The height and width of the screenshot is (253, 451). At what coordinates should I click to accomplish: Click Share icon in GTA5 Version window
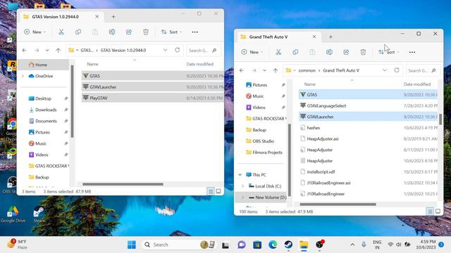(129, 32)
